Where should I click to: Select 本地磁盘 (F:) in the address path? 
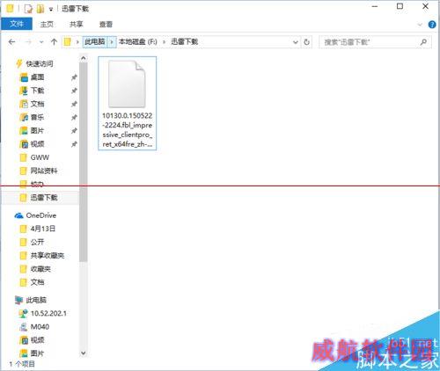137,42
